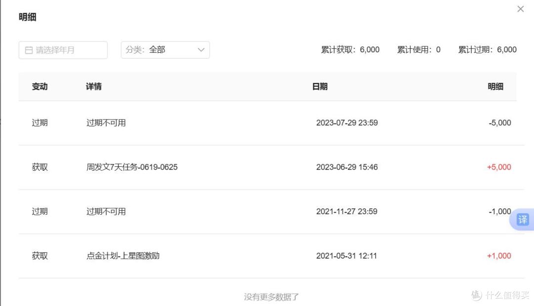
Task: Click the +1,000 red amount
Action: (499, 256)
